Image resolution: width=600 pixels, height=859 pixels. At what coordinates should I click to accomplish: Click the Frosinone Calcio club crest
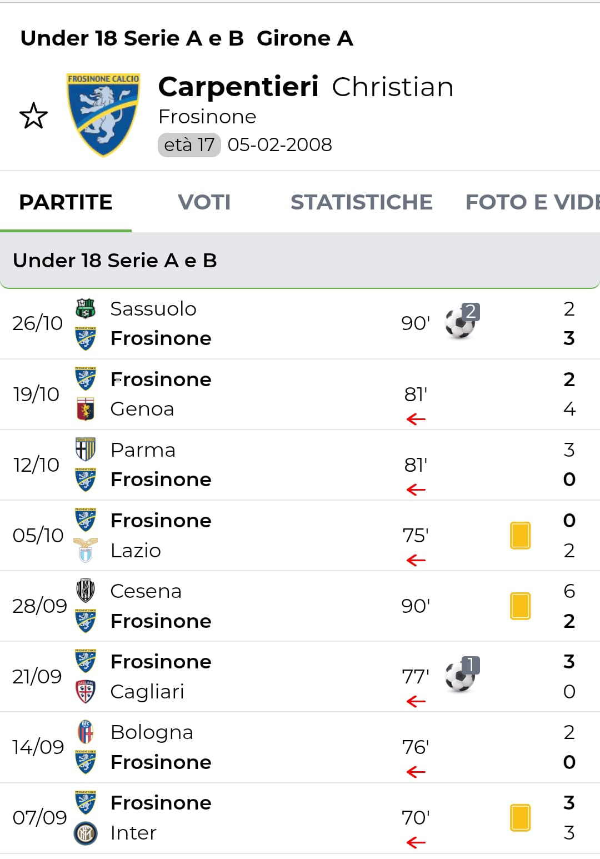point(103,114)
